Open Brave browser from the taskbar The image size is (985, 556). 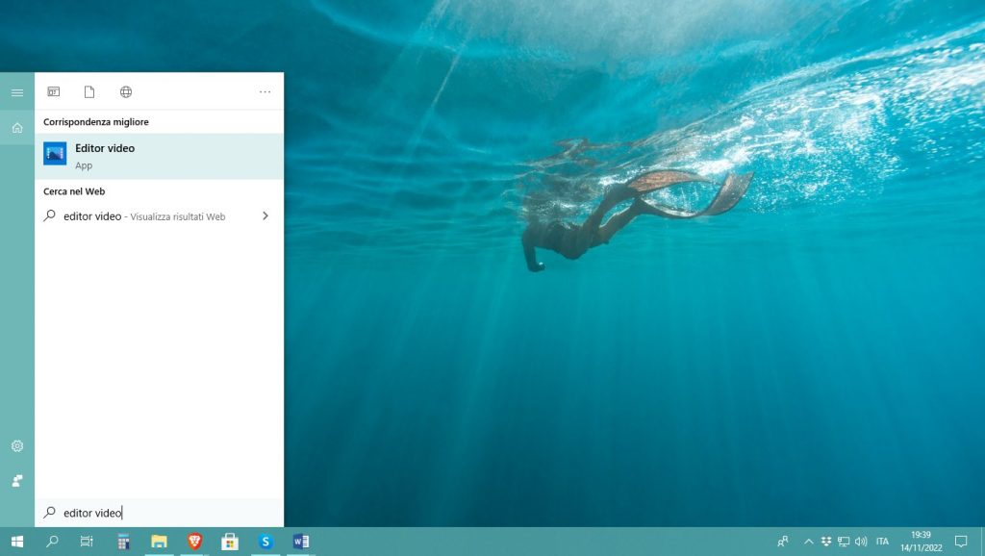pyautogui.click(x=195, y=542)
